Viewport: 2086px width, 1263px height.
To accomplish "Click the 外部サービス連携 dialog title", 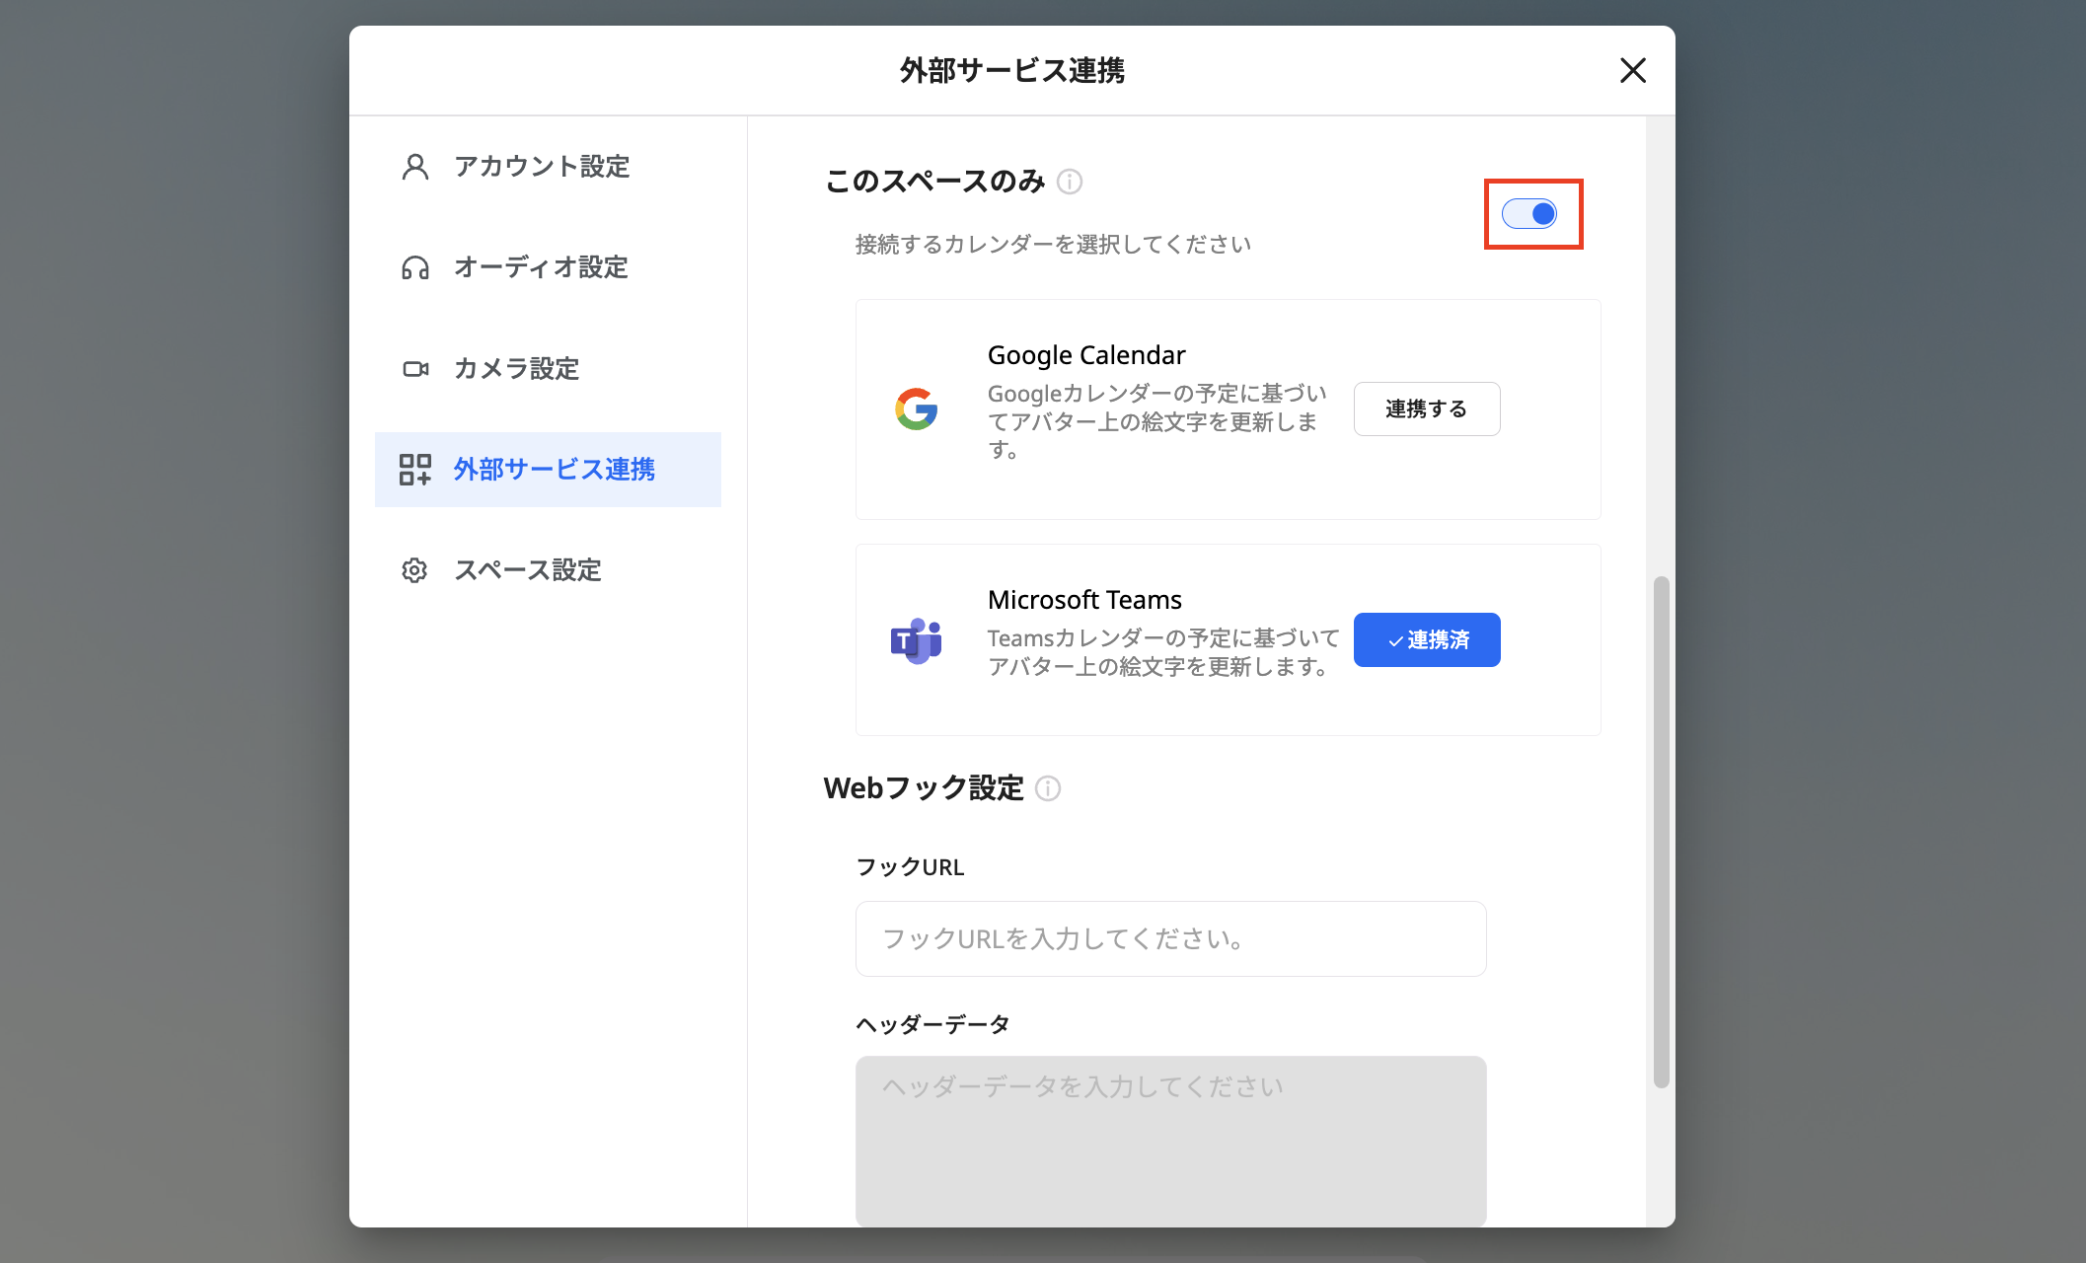I will [x=1012, y=71].
